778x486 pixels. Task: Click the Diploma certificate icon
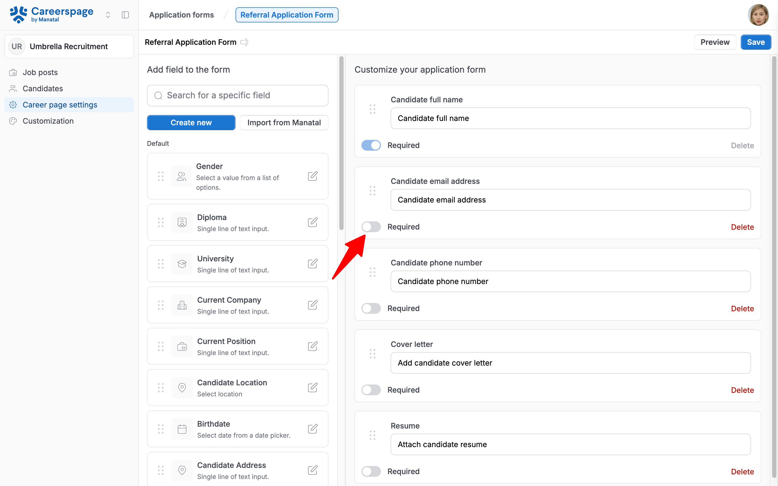point(182,222)
